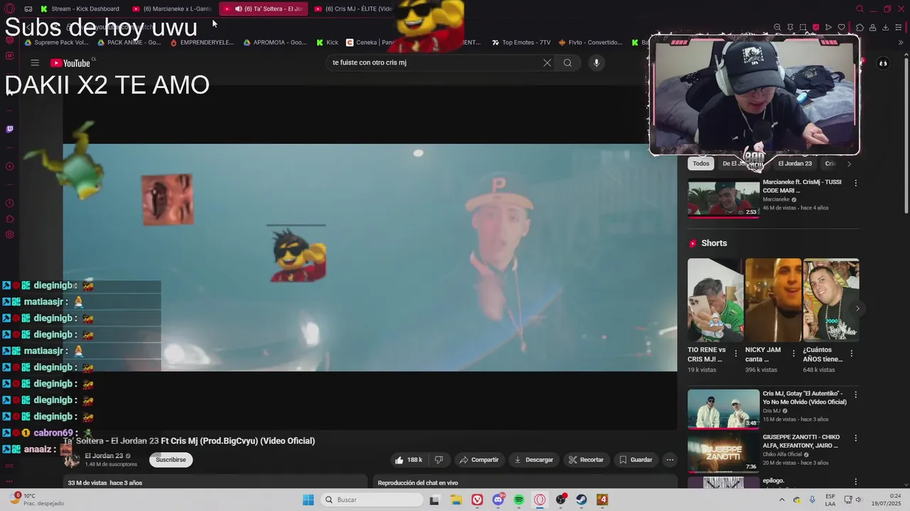Save the video with Guardar
The image size is (910, 511).
636,460
